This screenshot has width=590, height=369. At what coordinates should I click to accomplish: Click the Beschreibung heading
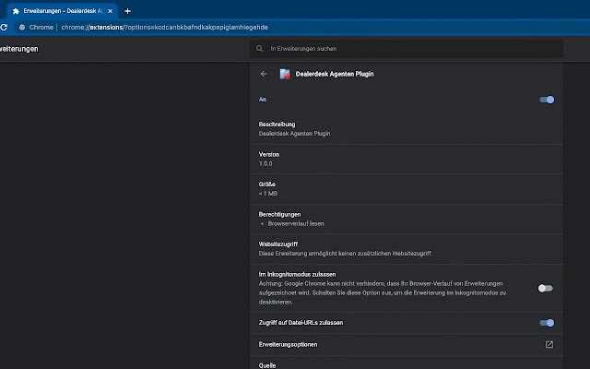click(x=277, y=125)
